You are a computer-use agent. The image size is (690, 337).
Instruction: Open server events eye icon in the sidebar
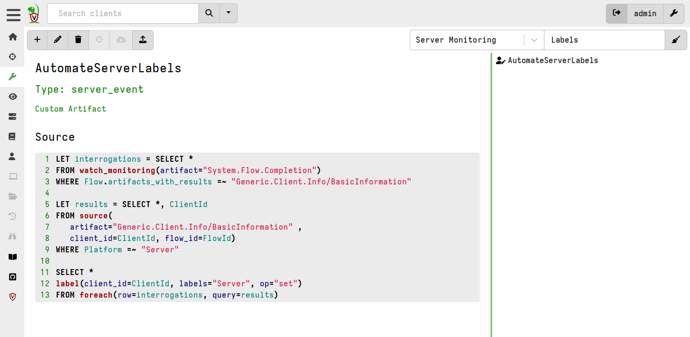(12, 97)
